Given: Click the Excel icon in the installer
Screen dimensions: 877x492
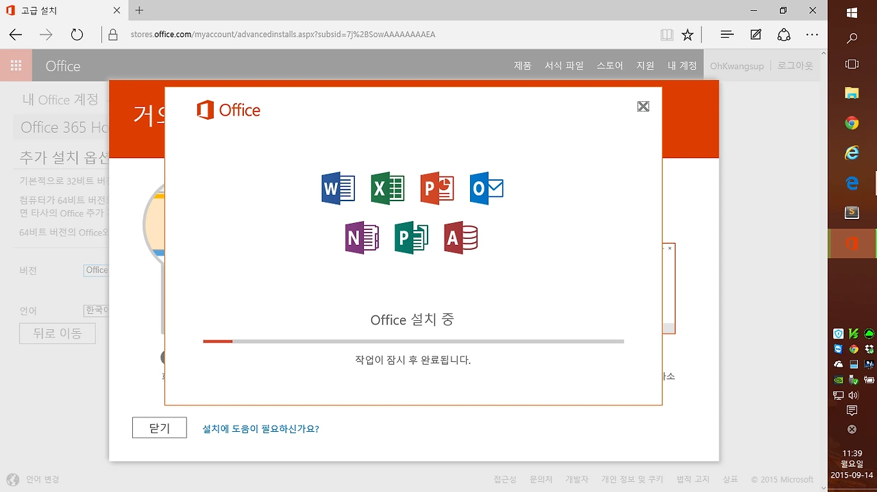Looking at the screenshot, I should (388, 188).
